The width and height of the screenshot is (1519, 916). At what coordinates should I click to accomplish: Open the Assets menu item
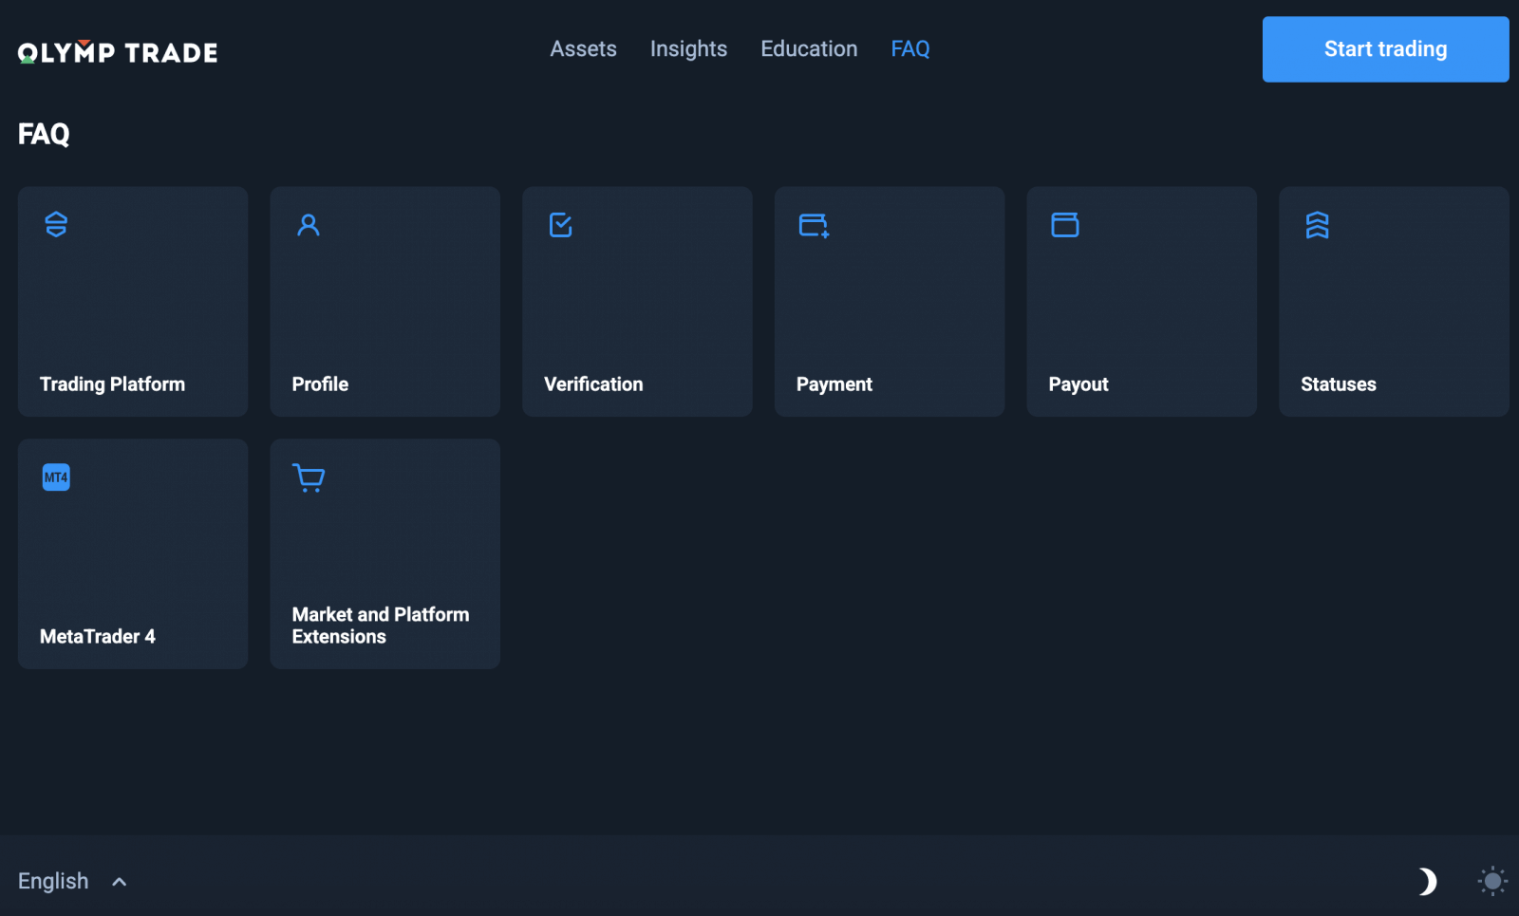583,48
